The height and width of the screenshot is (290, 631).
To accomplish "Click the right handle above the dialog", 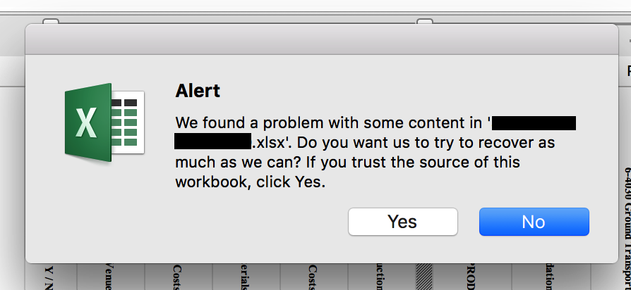I will [x=425, y=22].
